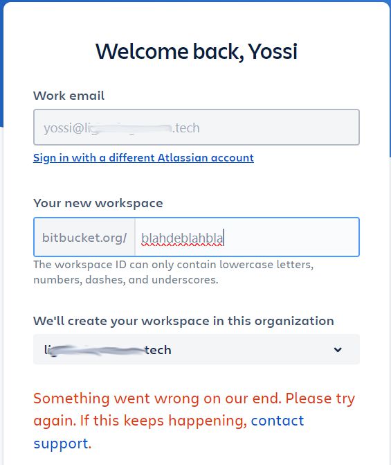
Task: Click the 'Work email' label
Action: (x=69, y=96)
